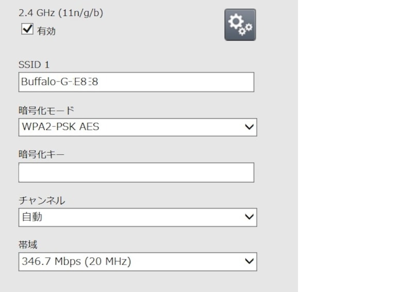The image size is (412, 292).
Task: Toggle the 有効 checkbox for 2.4 GHz
Action: pos(27,30)
